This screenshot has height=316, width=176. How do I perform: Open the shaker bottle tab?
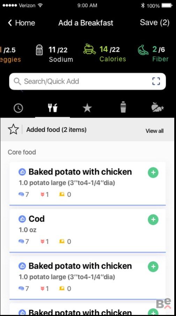123,107
